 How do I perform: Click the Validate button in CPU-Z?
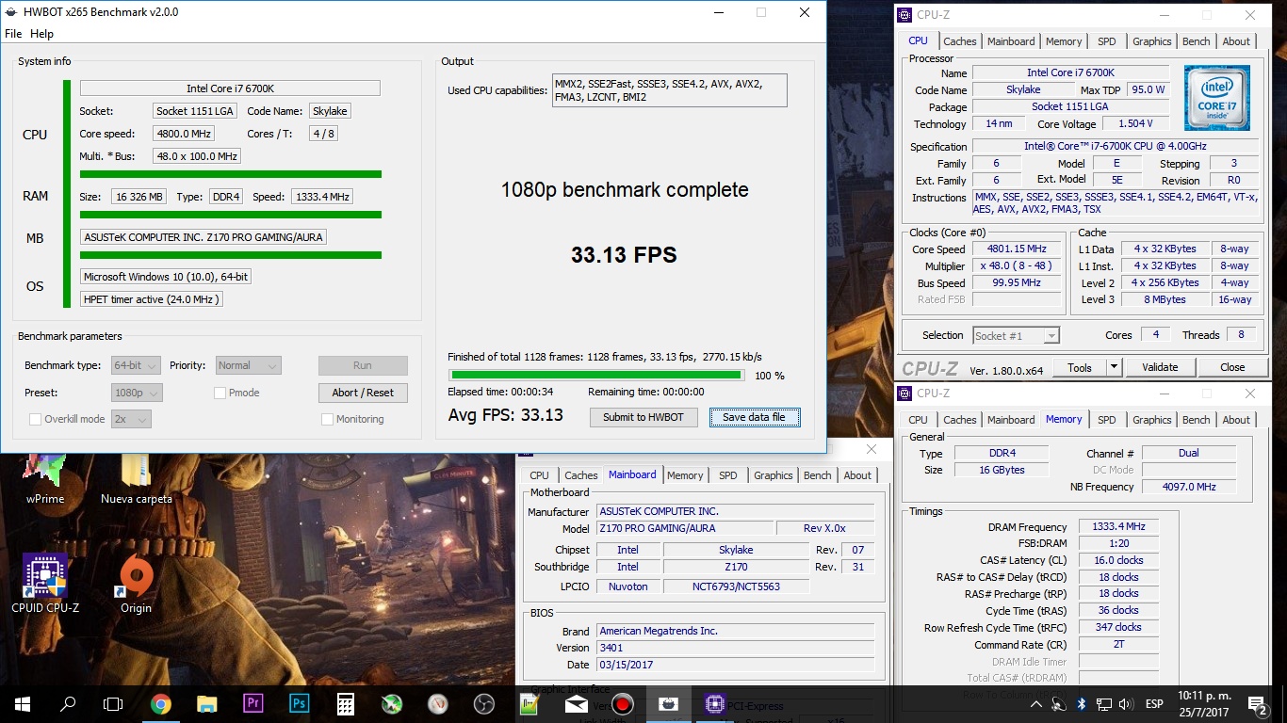click(x=1160, y=367)
